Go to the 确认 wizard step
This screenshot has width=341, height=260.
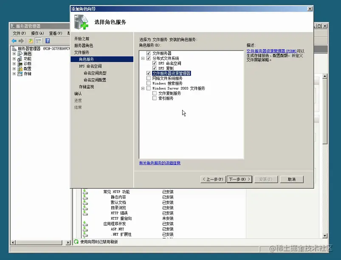[78, 94]
